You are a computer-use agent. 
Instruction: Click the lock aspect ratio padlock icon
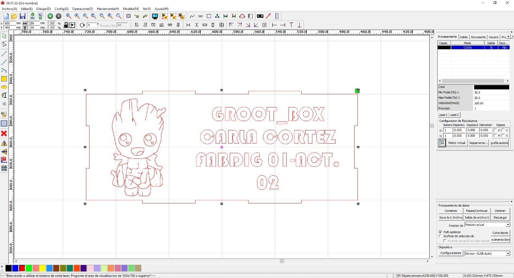point(66,25)
